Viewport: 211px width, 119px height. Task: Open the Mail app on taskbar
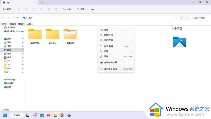pyautogui.click(x=42, y=115)
